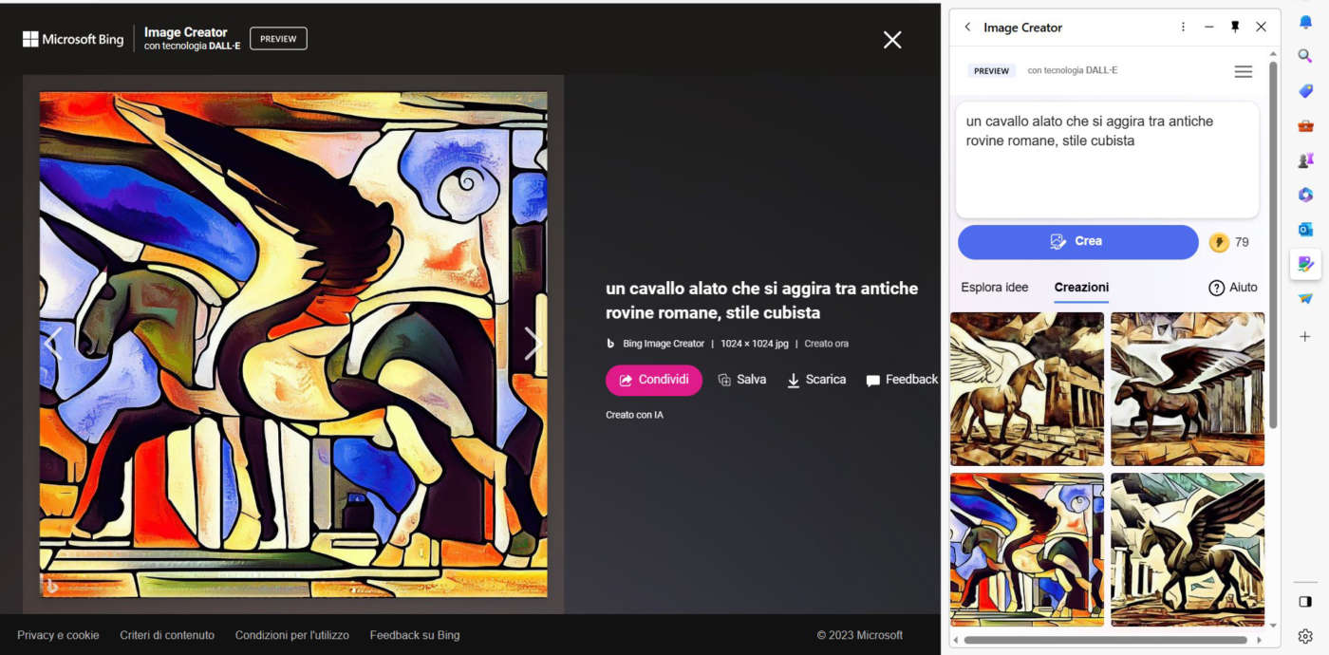Click the horizontal scrollbar in the pane
The image size is (1329, 655).
pyautogui.click(x=1106, y=640)
